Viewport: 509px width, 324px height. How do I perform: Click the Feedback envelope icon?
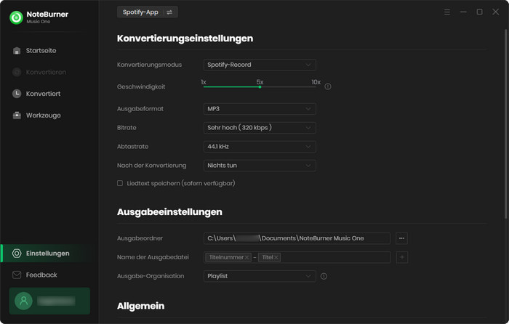point(17,275)
